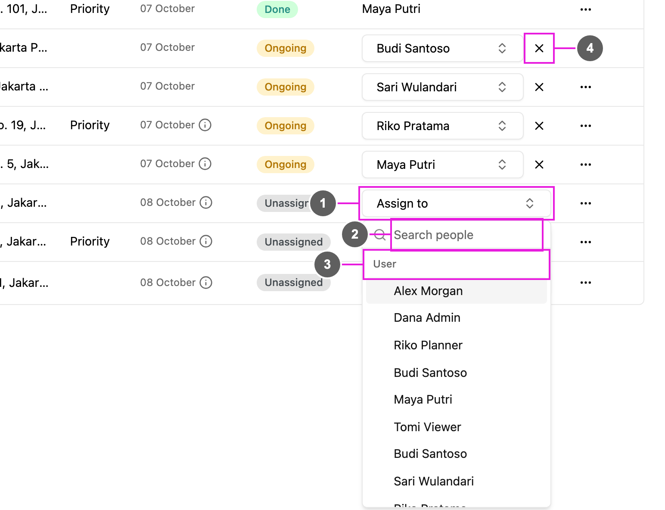Show info for last row 08 October date

[x=206, y=283]
